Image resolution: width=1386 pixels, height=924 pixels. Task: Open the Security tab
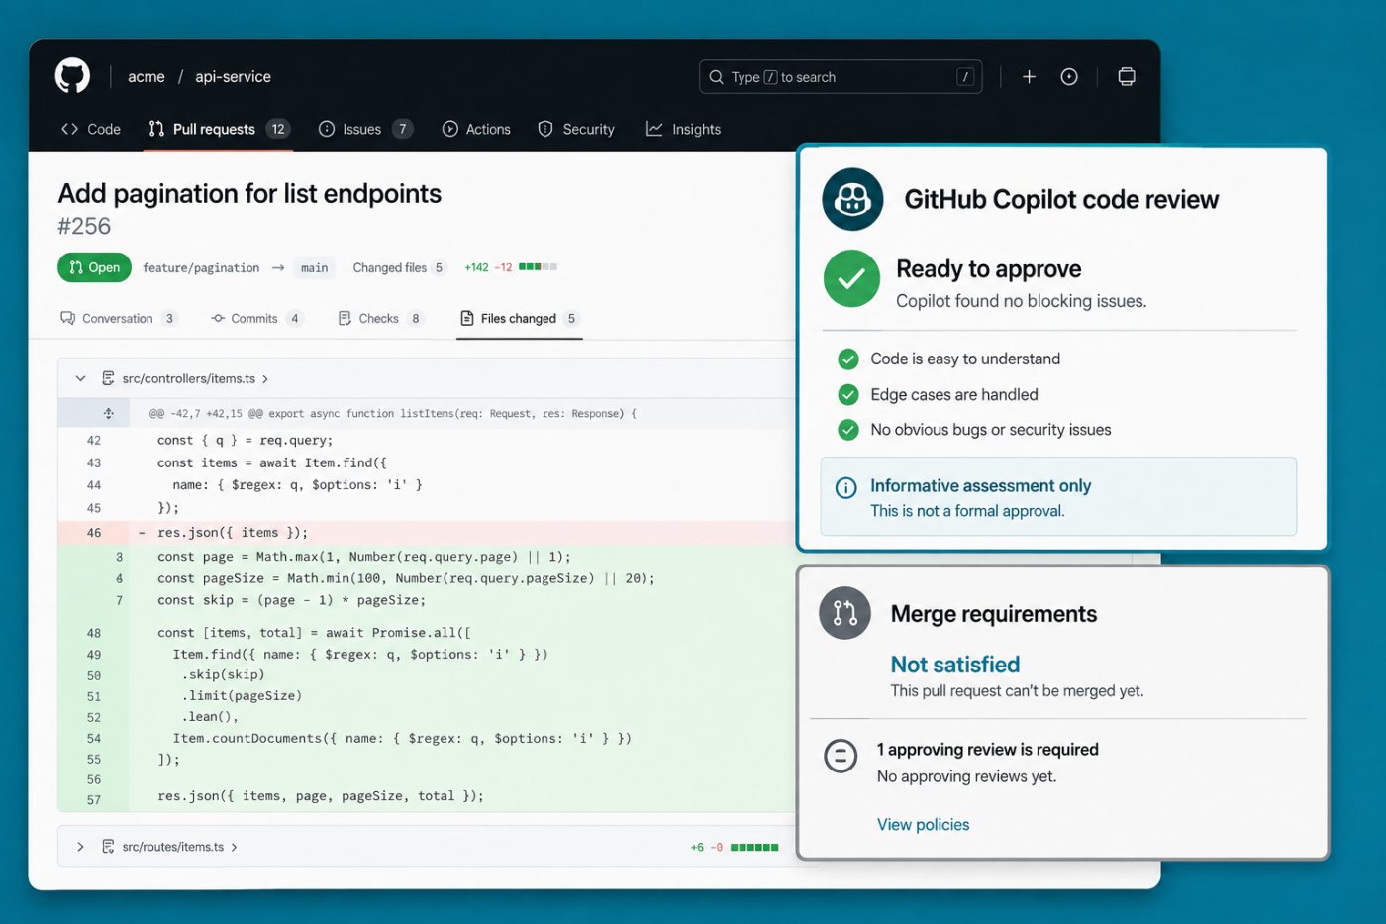coord(576,129)
